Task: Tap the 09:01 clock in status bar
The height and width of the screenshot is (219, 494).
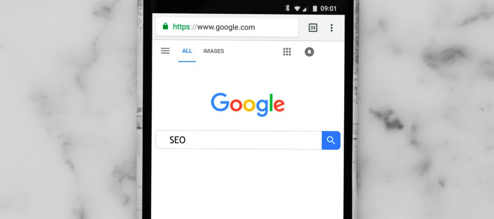Action: click(x=328, y=9)
